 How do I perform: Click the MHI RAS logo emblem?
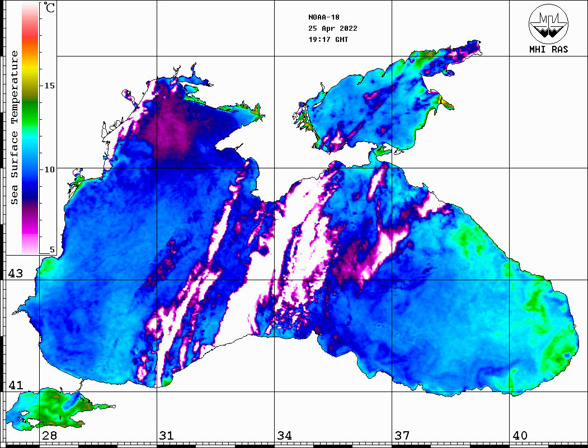click(548, 23)
